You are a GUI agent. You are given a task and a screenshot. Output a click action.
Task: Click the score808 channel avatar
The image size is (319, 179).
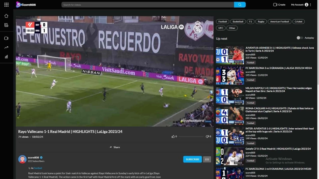pos(22,159)
